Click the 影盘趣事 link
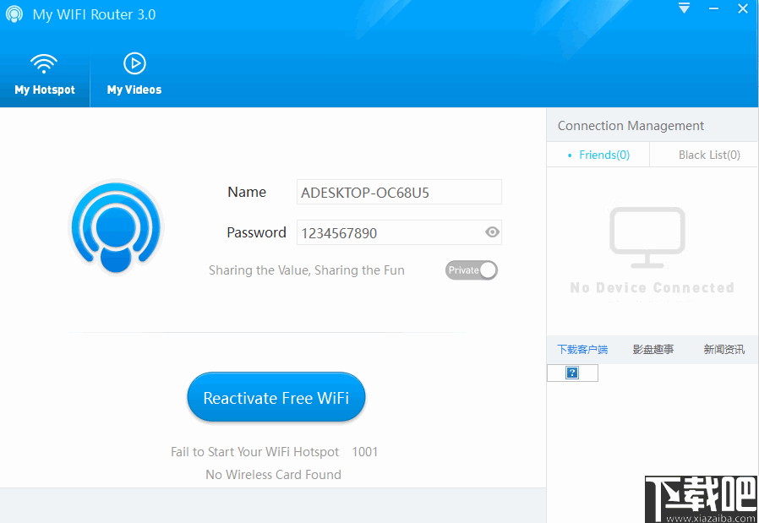This screenshot has height=523, width=759. coord(653,349)
